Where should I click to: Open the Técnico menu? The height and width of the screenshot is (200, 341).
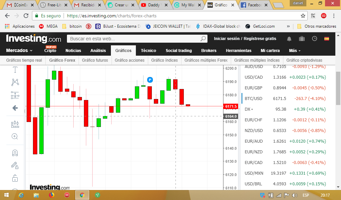(148, 50)
